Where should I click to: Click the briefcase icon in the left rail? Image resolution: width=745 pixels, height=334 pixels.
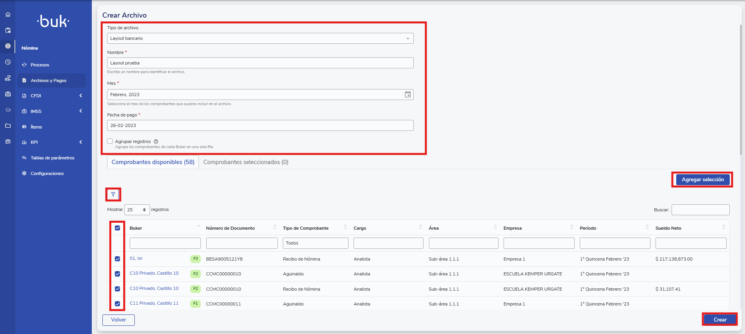coord(8,94)
